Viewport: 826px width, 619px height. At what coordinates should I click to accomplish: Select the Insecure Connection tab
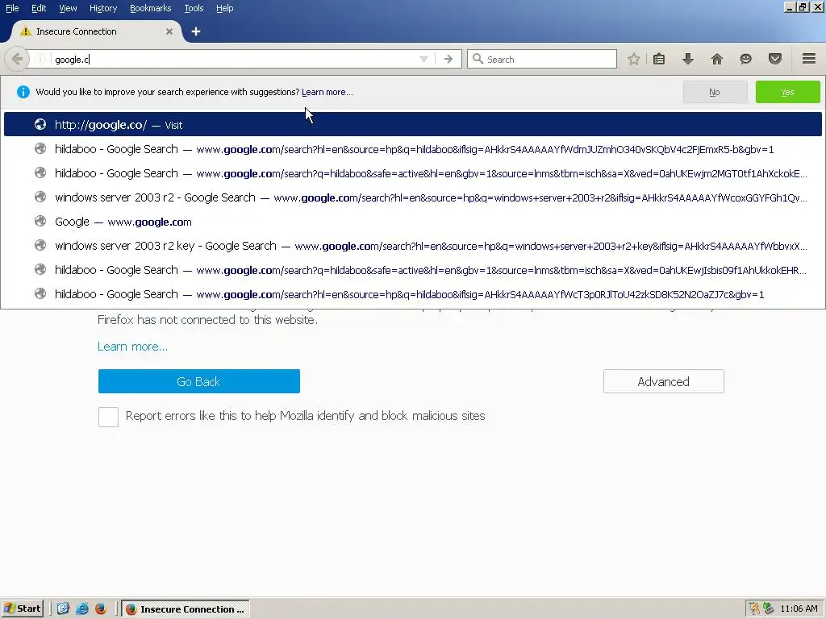(95, 31)
